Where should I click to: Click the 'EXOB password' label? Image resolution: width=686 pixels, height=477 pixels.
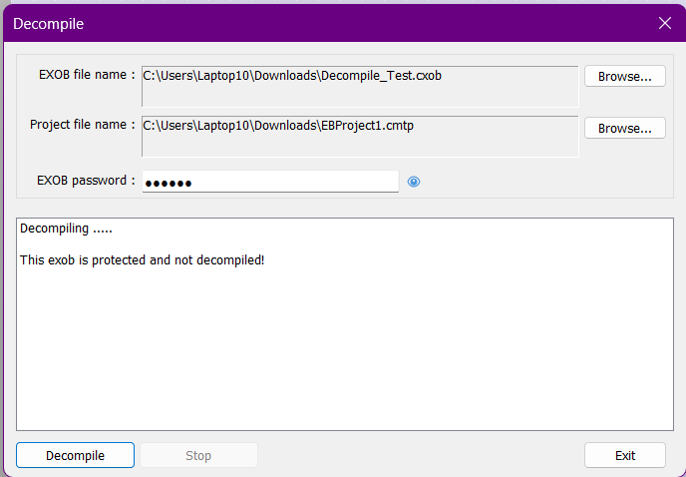tap(84, 181)
